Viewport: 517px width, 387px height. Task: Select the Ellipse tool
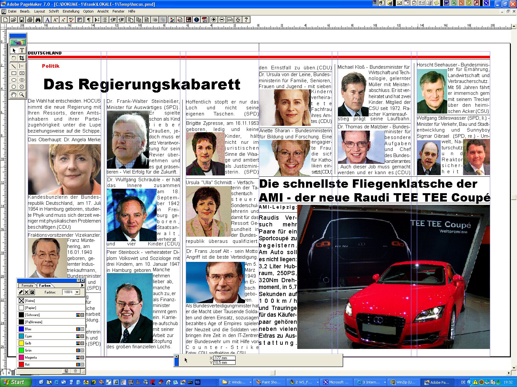click(x=14, y=80)
